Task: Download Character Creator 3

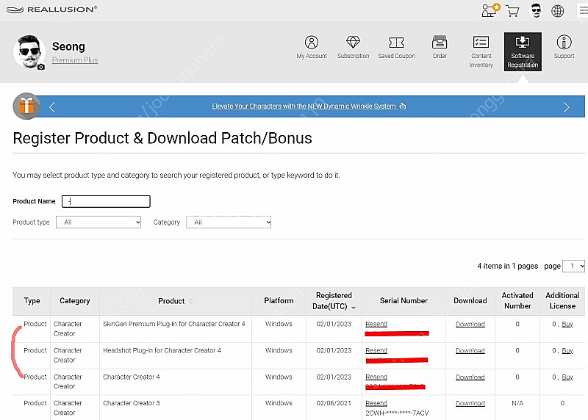Action: [x=470, y=403]
